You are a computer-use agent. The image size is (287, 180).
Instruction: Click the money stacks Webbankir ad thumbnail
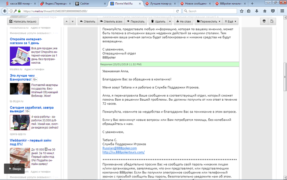[20, 158]
